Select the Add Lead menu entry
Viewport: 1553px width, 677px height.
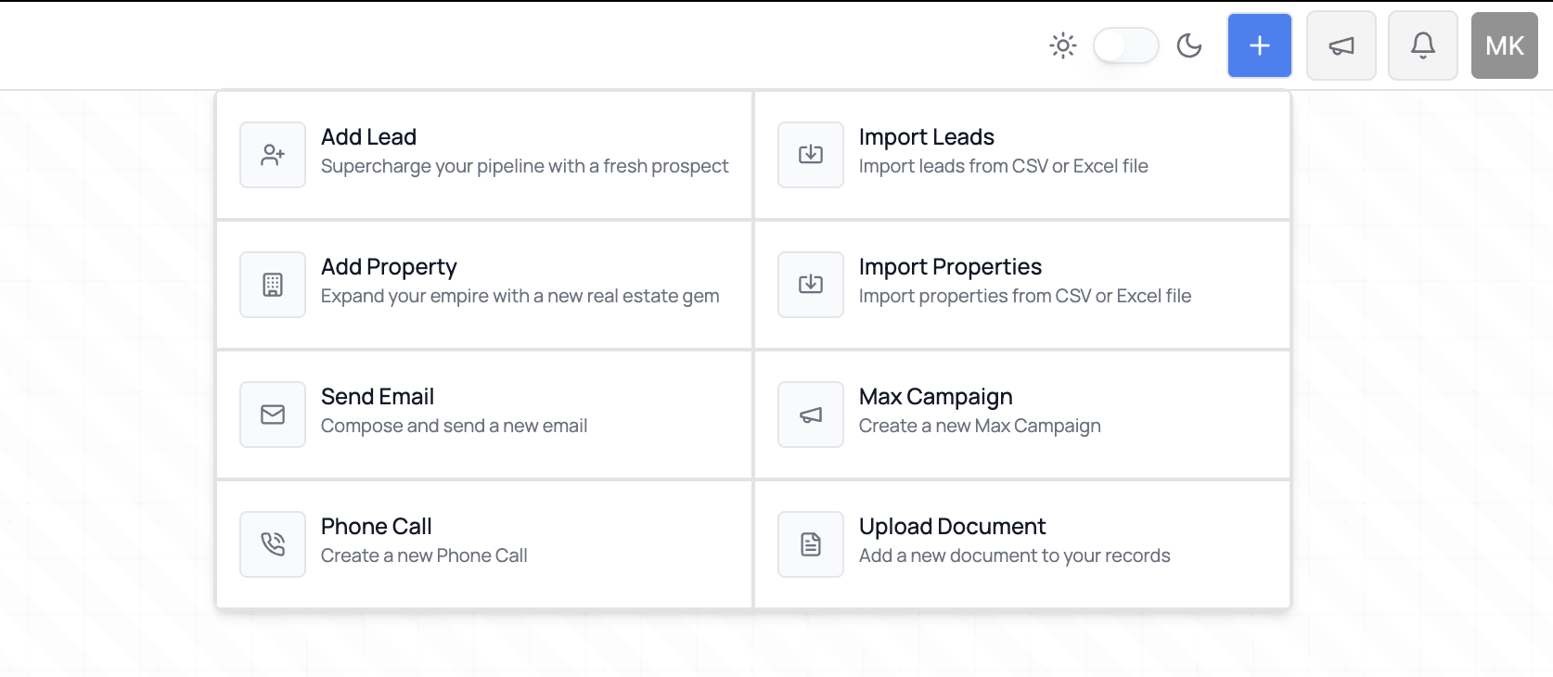484,155
